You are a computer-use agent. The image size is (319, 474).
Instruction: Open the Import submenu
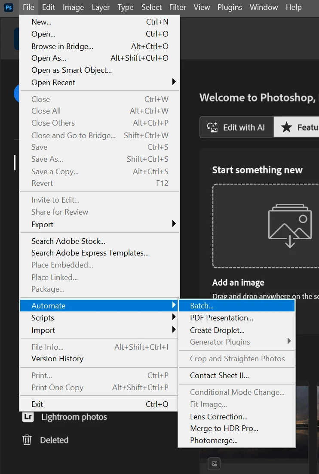tap(99, 330)
